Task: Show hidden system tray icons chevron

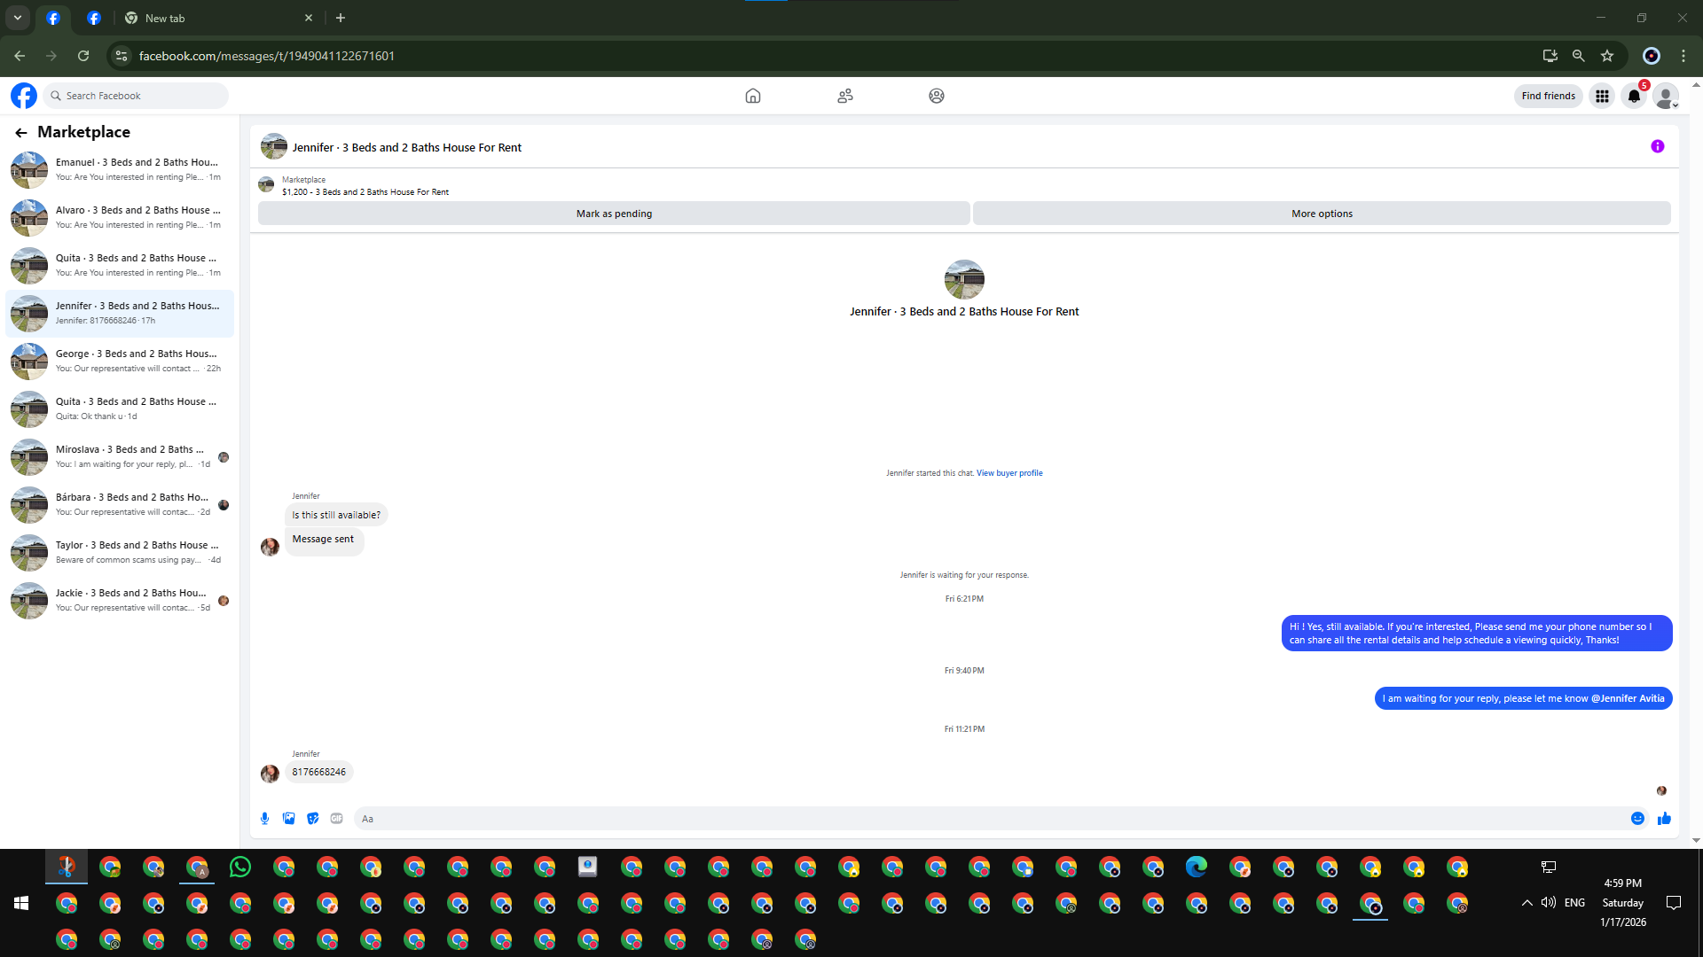Action: pyautogui.click(x=1526, y=903)
